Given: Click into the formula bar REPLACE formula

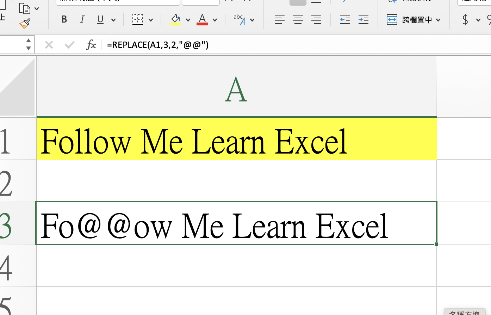Looking at the screenshot, I should (x=158, y=45).
